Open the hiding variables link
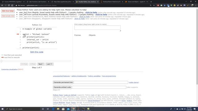Screen dimensions: 198x111 click(94, 76)
